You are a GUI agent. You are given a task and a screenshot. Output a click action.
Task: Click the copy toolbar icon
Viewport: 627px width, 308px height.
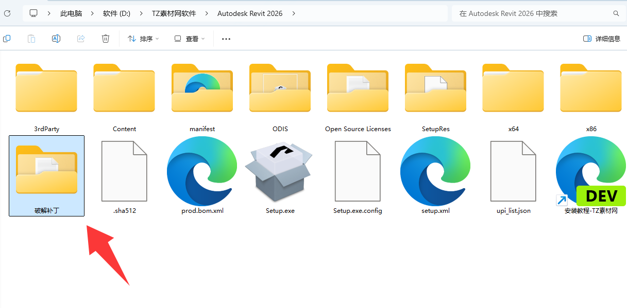coord(7,39)
